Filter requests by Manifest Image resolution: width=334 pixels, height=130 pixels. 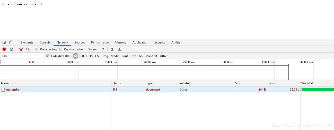tap(151, 56)
